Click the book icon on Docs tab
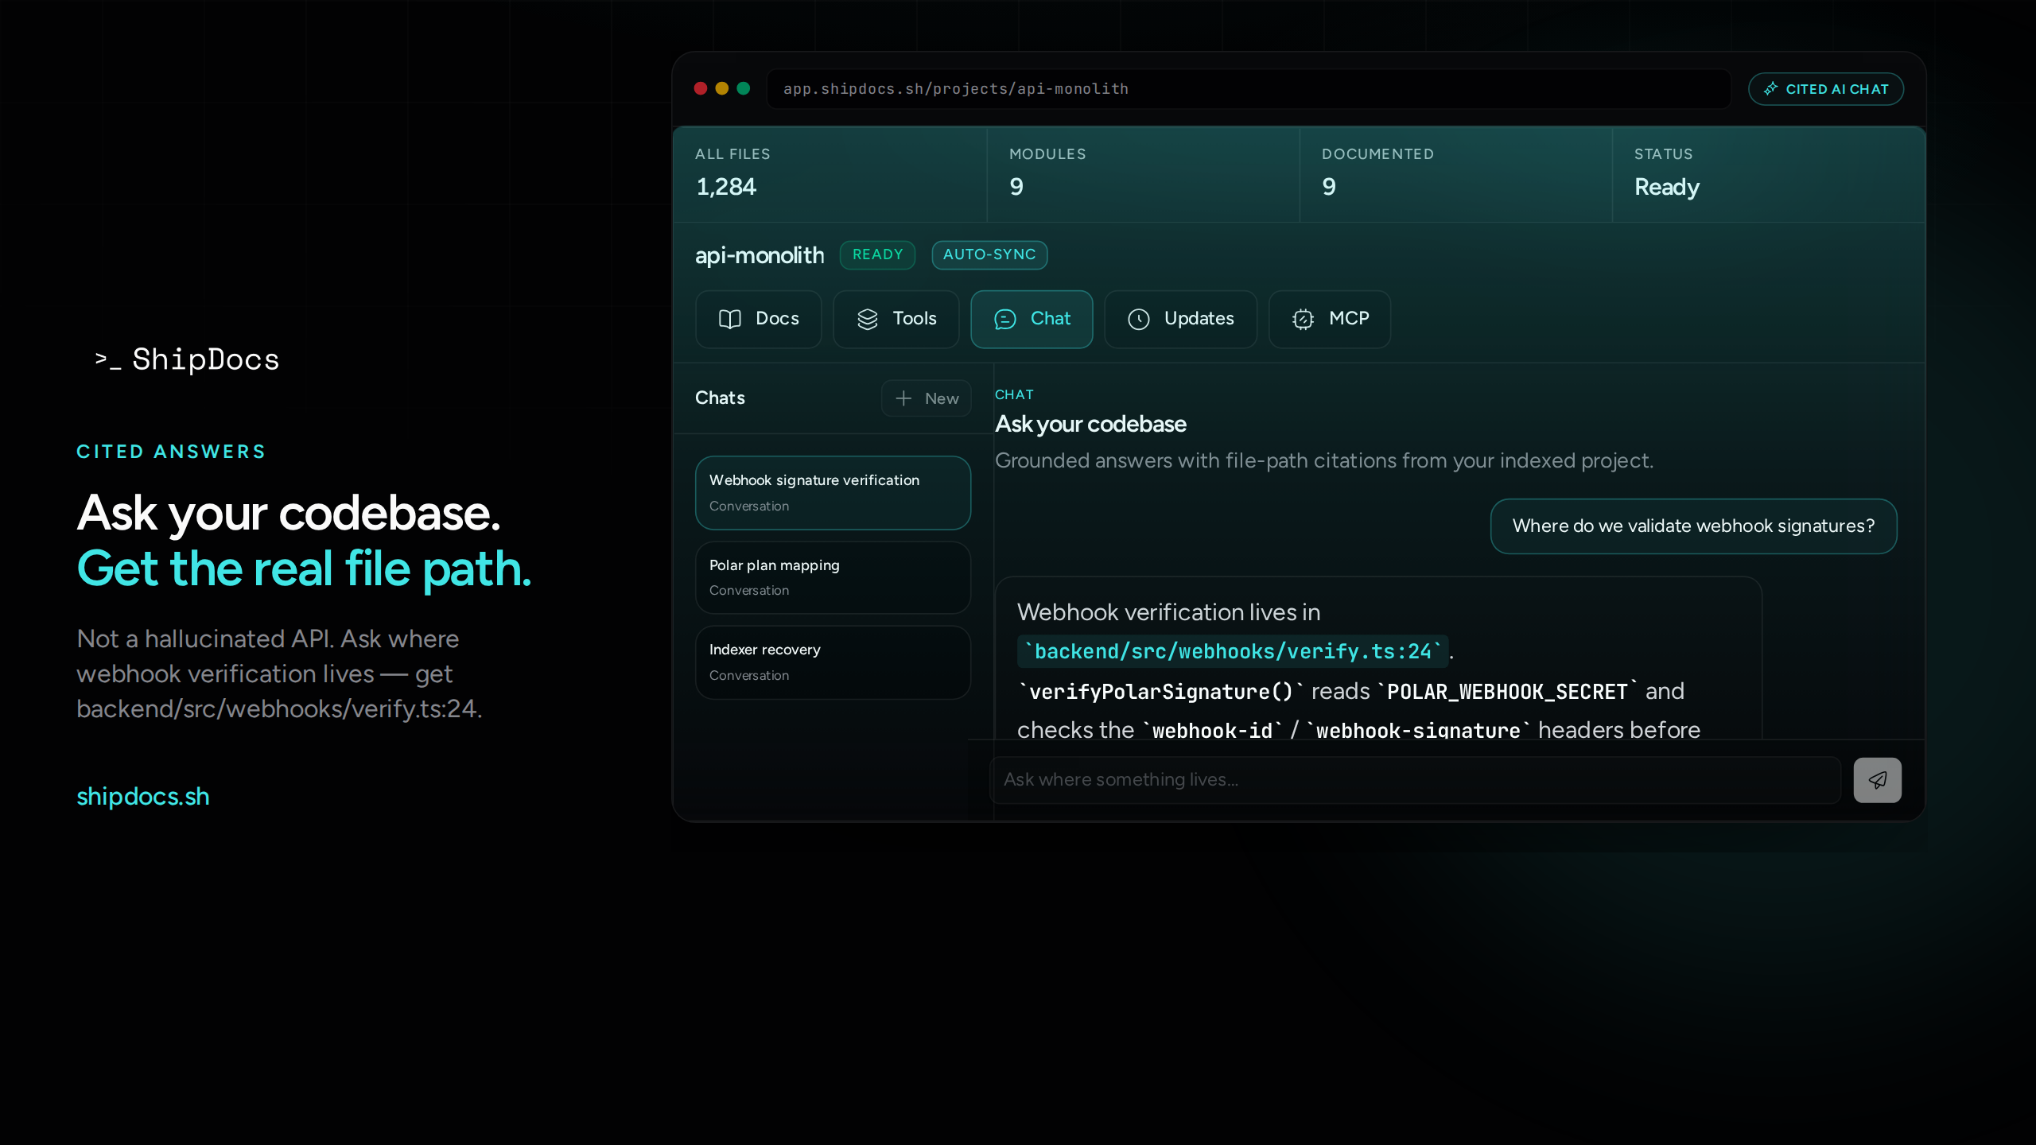2036x1145 pixels. [x=729, y=319]
